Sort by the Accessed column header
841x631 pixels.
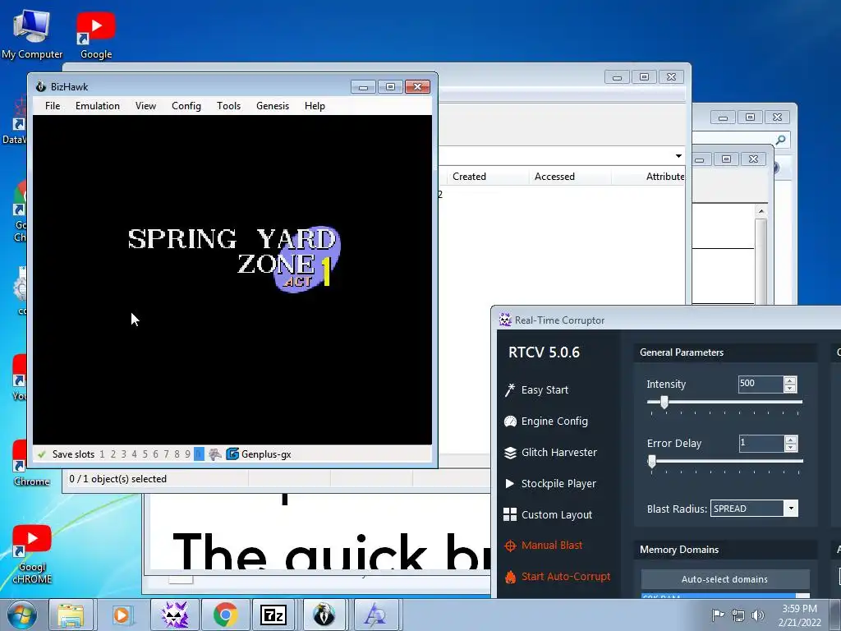(x=570, y=177)
